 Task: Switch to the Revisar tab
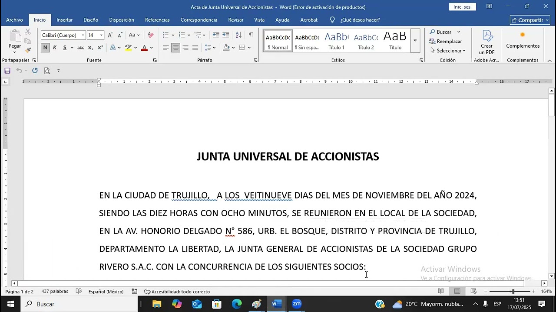[236, 20]
